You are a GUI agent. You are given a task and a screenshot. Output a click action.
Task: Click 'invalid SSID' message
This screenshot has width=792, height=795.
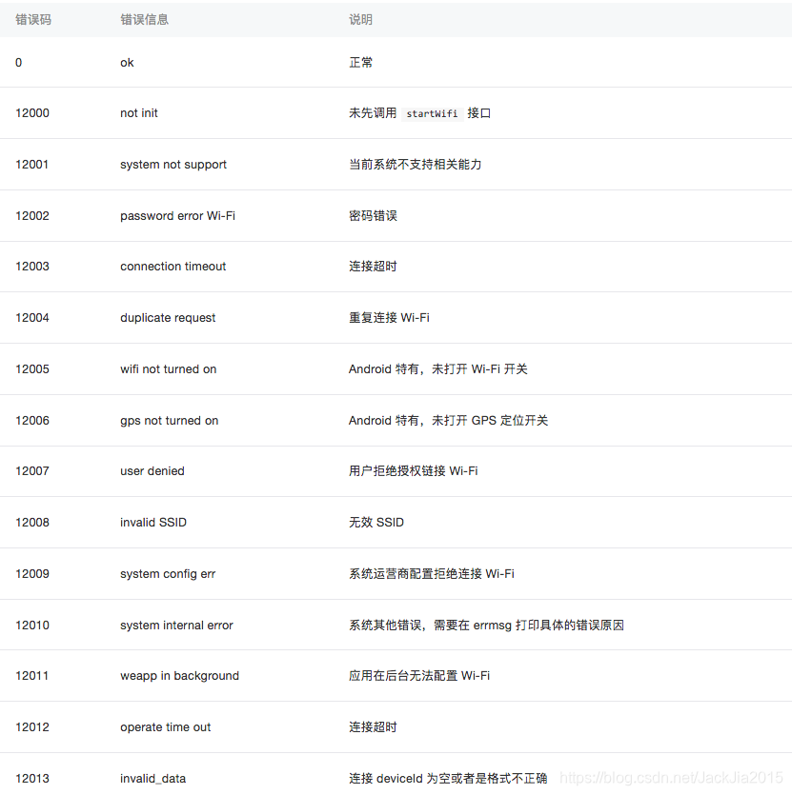click(x=153, y=523)
